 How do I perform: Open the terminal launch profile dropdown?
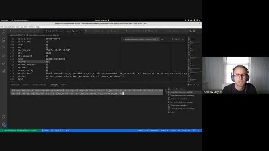pyautogui.click(x=191, y=85)
